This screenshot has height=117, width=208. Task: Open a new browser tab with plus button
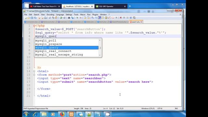(x=130, y=6)
